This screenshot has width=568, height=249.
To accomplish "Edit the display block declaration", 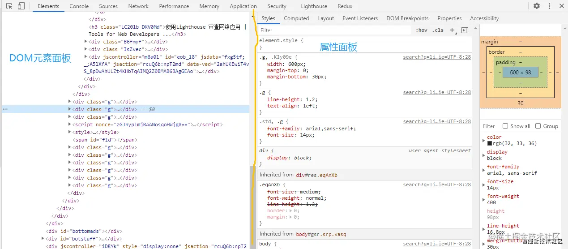I will coord(289,158).
